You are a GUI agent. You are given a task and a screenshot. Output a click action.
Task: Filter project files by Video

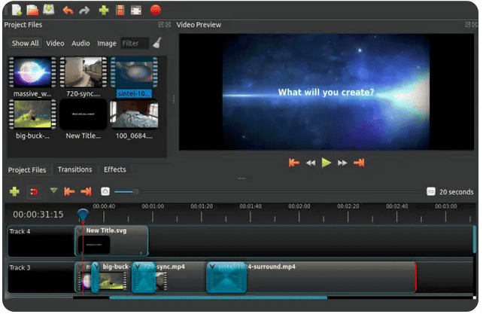click(x=55, y=43)
